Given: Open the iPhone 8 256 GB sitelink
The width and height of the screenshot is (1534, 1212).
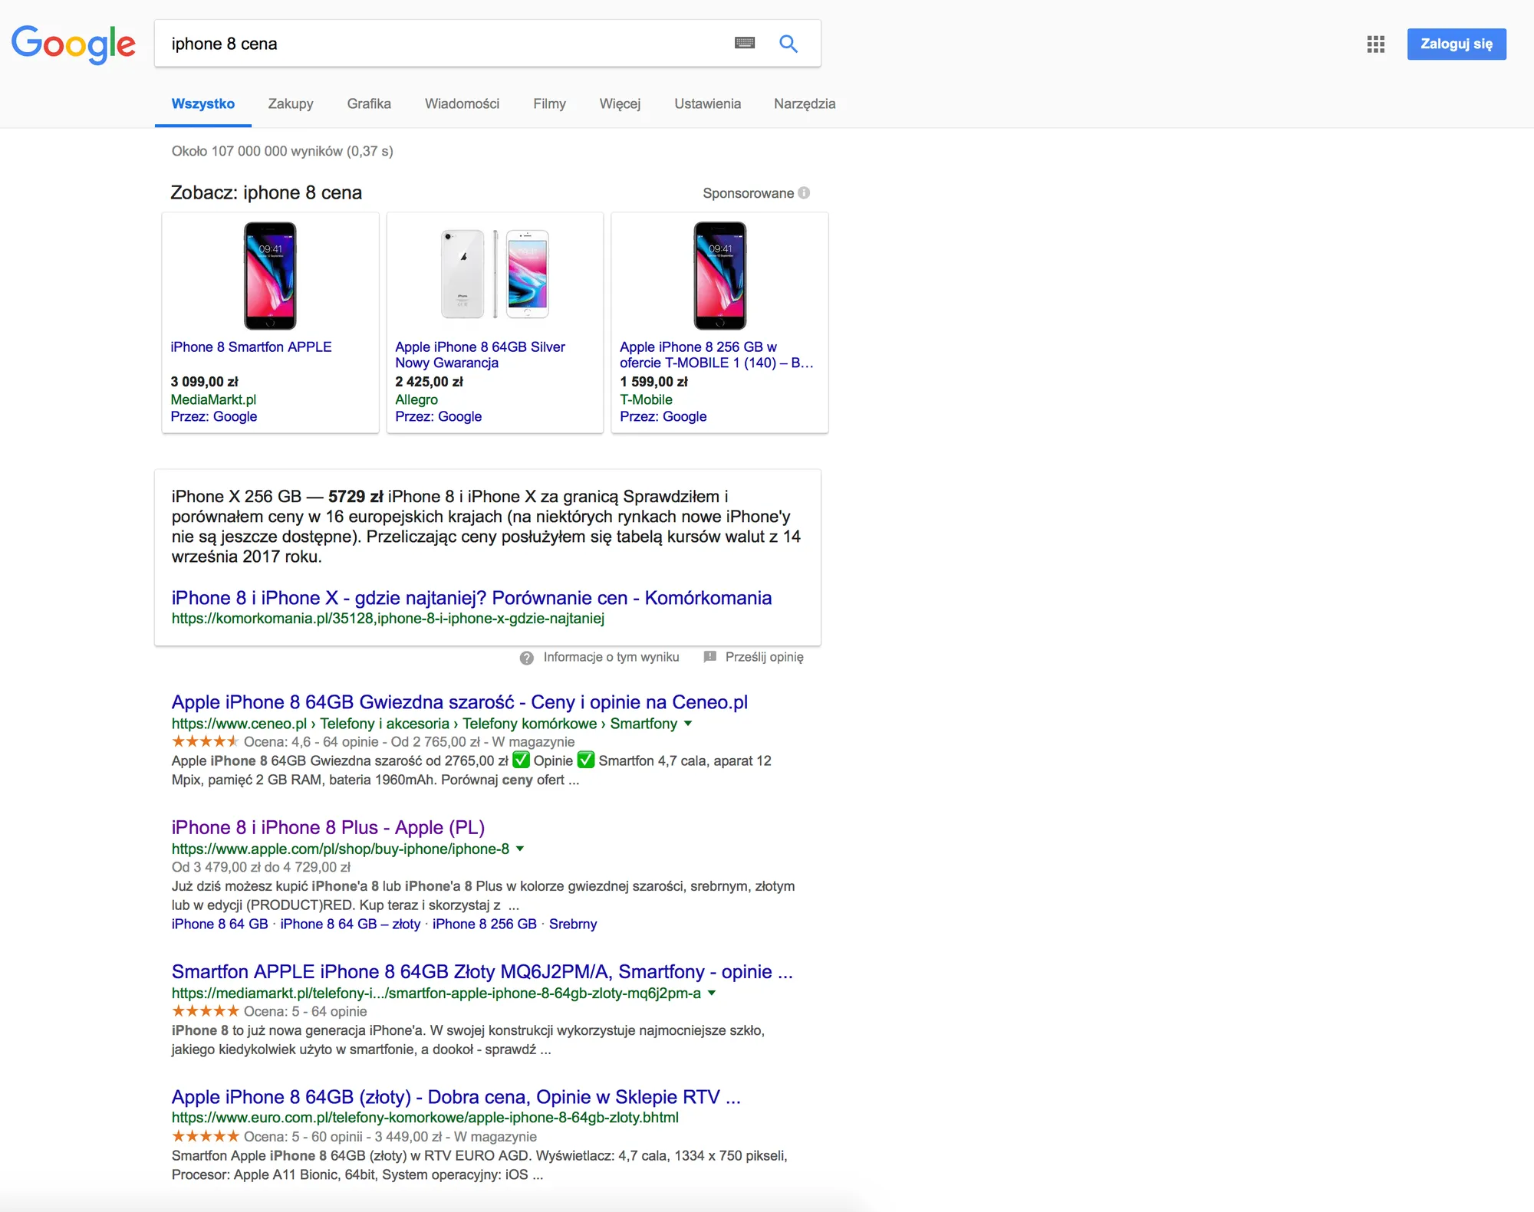Looking at the screenshot, I should 485,924.
